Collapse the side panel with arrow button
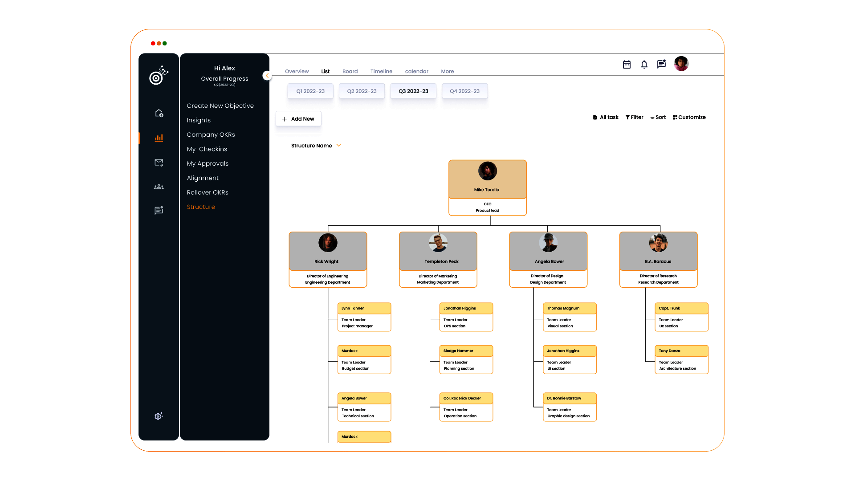Screen dimensions: 855x481 click(267, 76)
